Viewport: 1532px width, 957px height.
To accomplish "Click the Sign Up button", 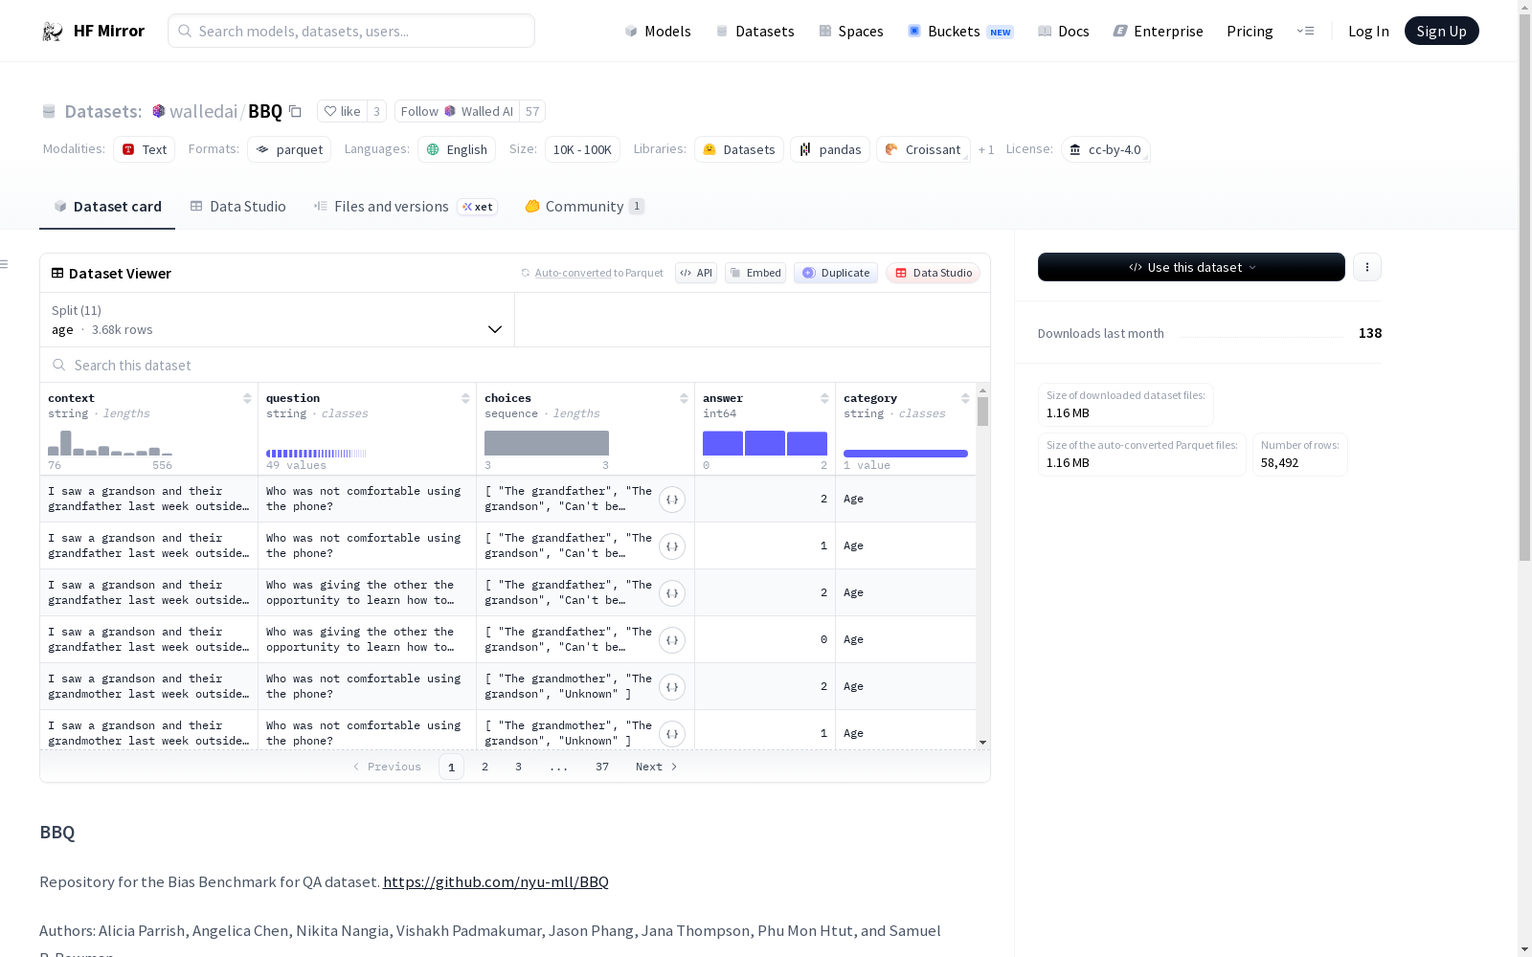I will 1441,31.
